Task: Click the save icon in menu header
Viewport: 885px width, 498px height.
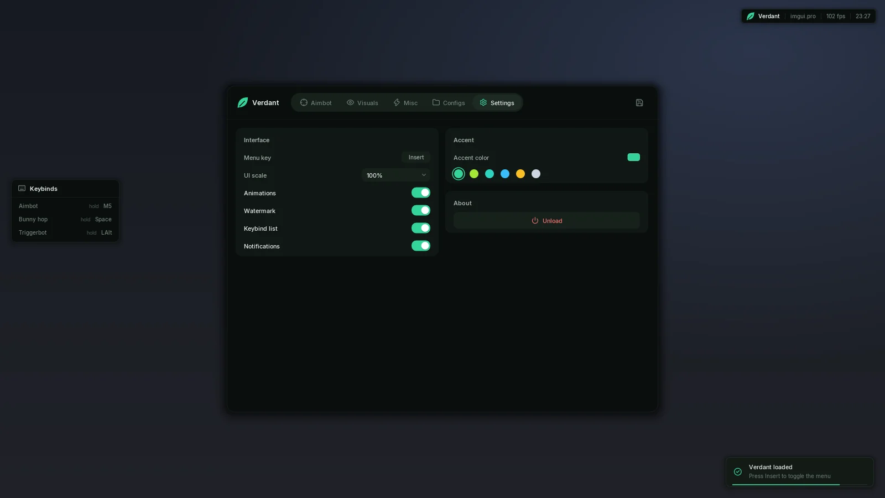Action: pos(639,103)
